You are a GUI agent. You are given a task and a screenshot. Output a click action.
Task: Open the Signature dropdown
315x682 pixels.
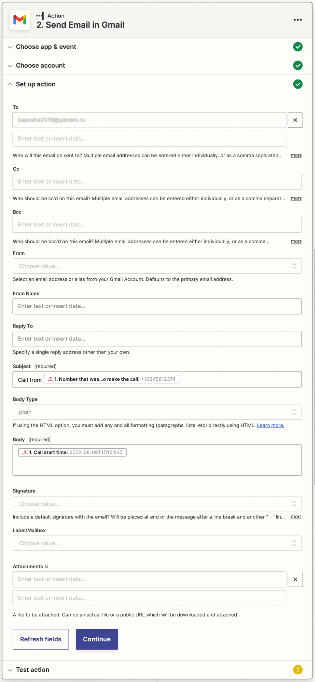point(157,504)
